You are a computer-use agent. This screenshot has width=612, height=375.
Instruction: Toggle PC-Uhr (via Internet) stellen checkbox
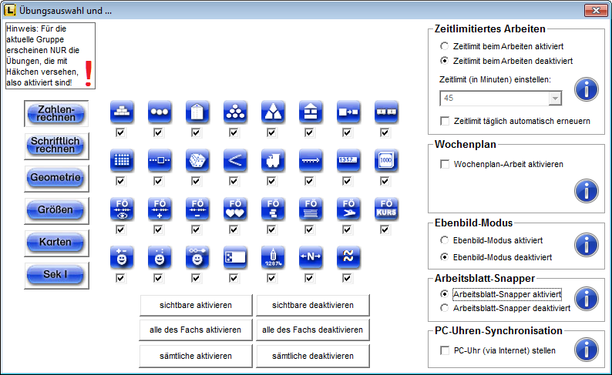pos(445,350)
